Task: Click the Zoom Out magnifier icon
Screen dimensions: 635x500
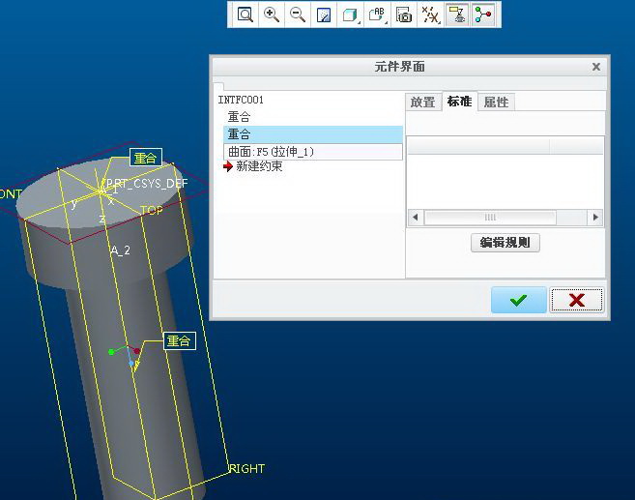Action: point(298,15)
